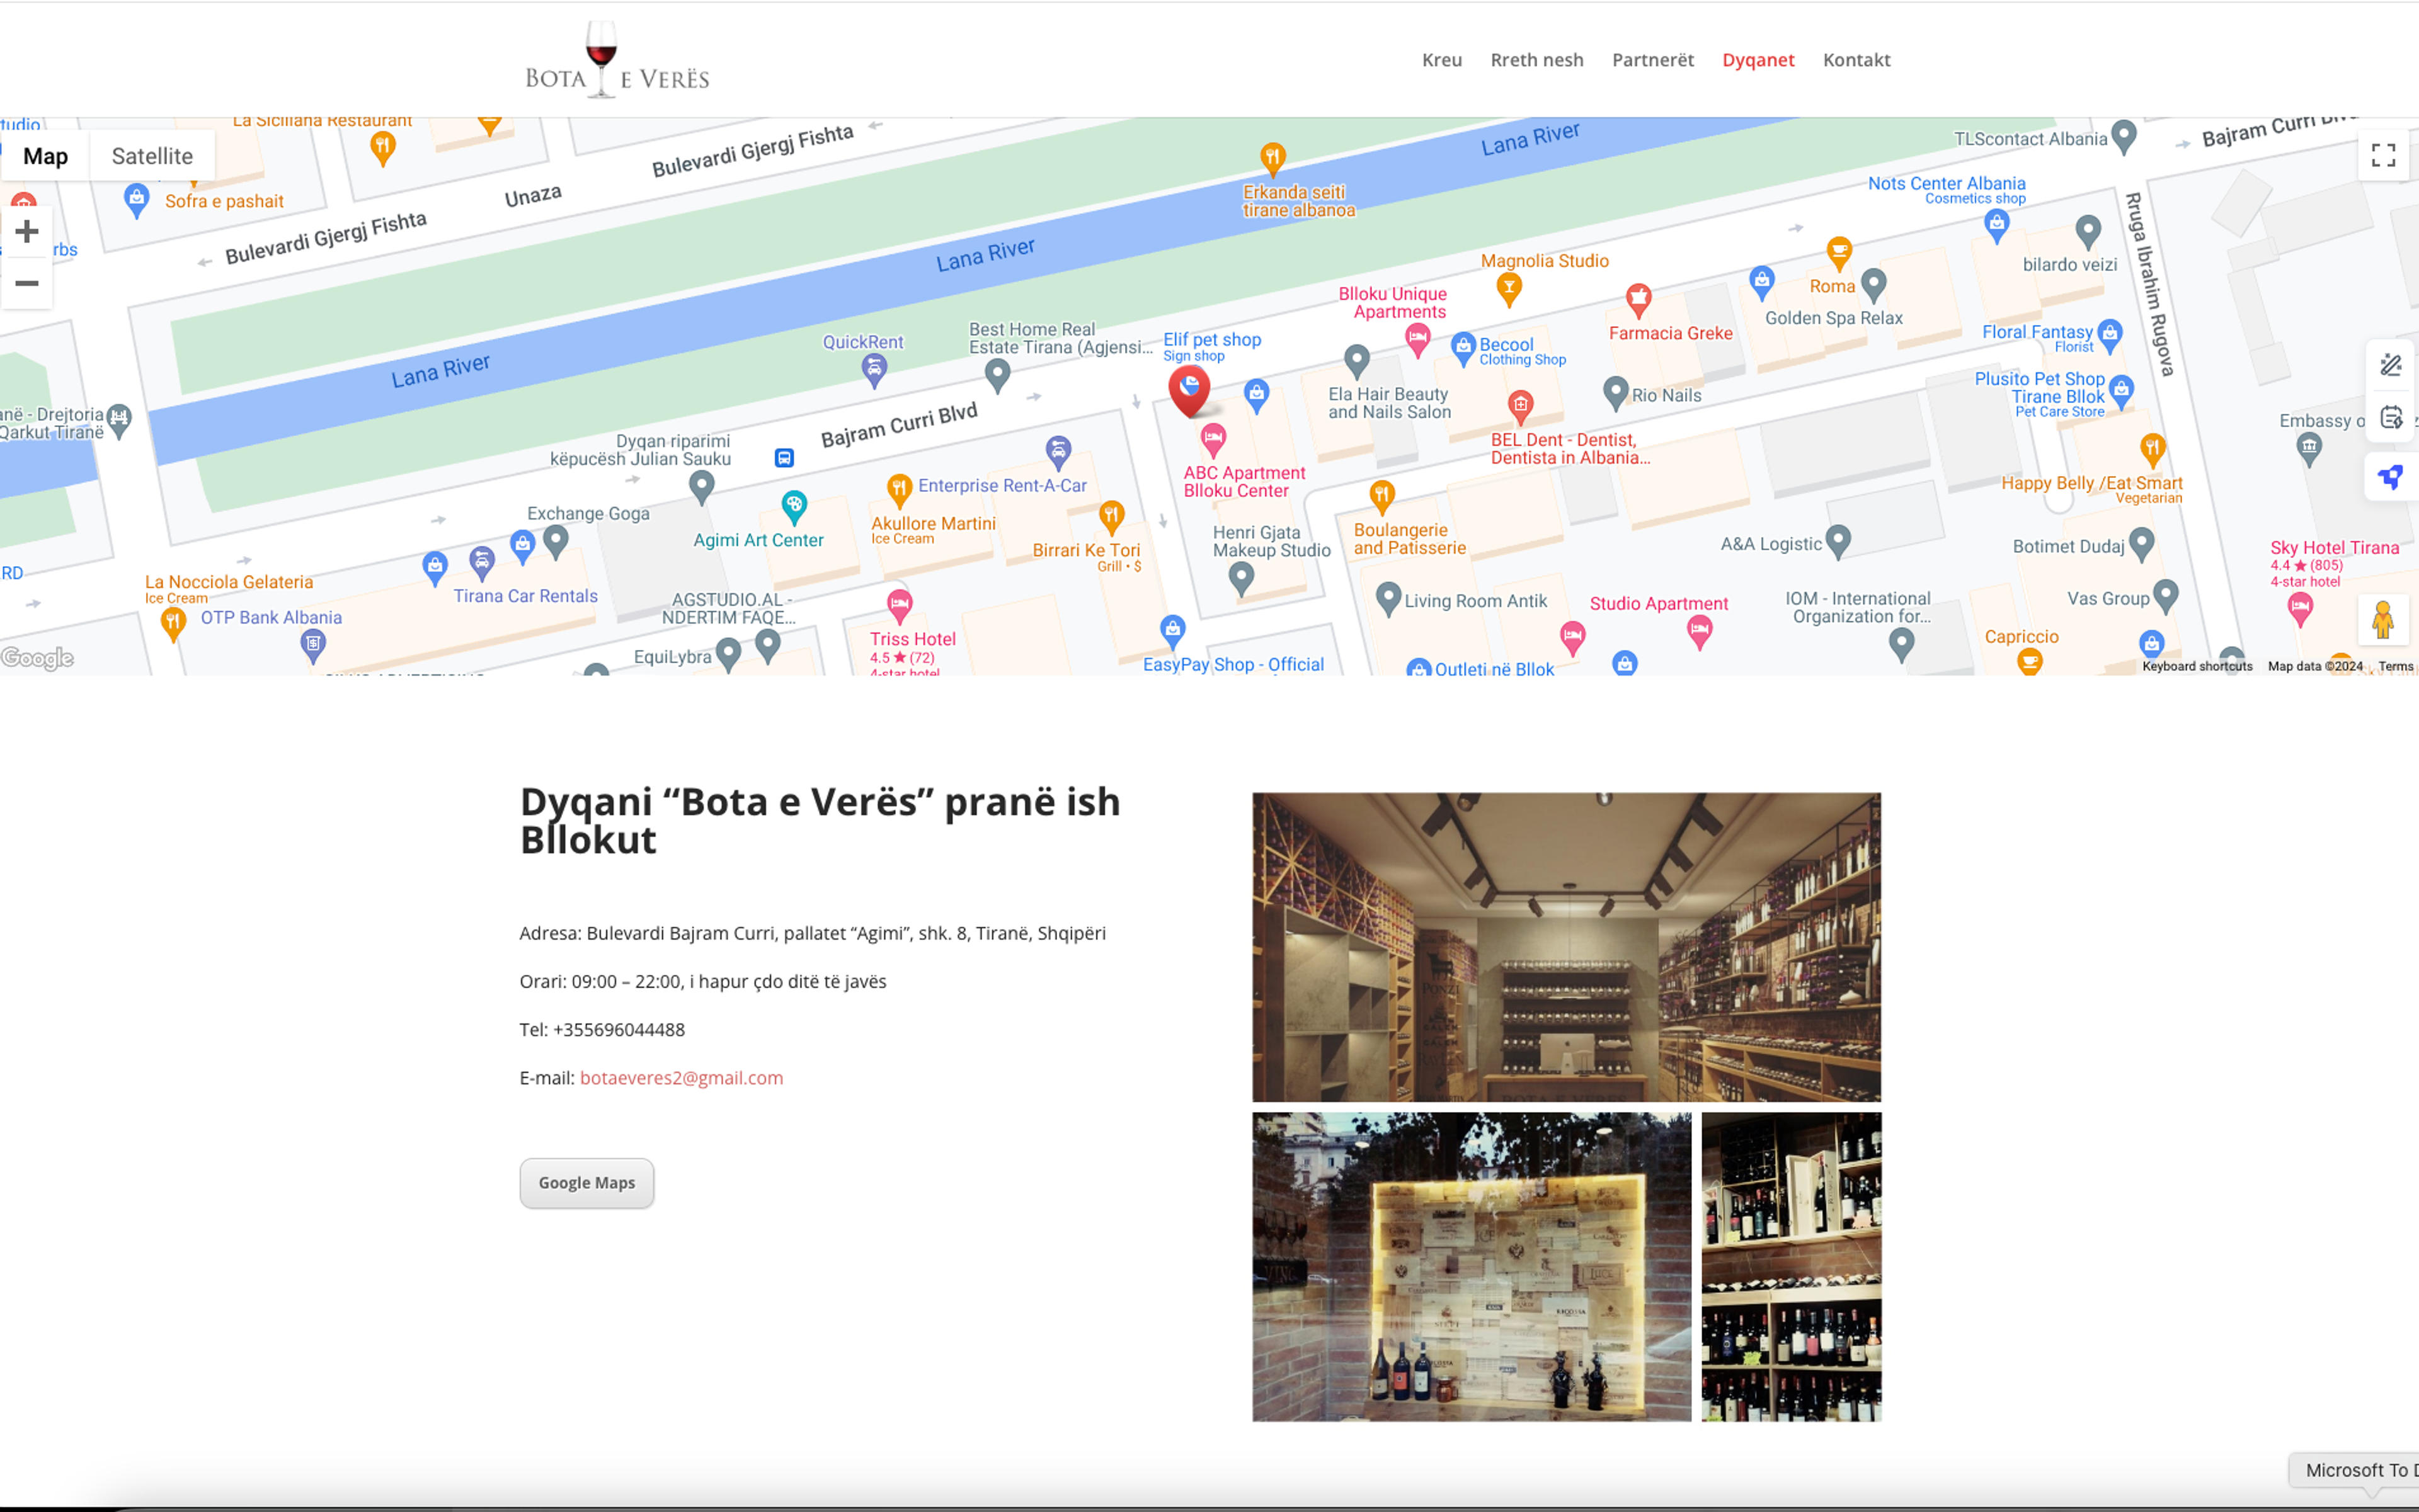Click the Living Room Antik marker
The height and width of the screenshot is (1512, 2419).
click(1388, 600)
